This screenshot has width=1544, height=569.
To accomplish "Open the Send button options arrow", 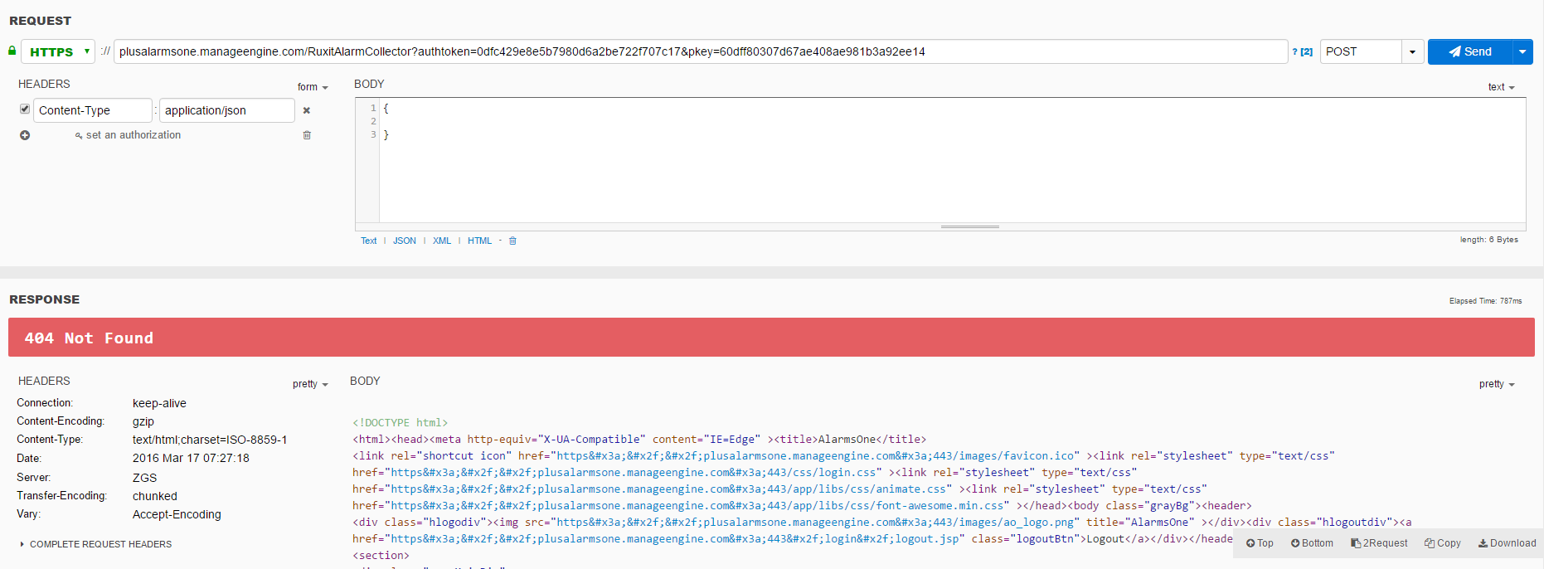I will point(1522,51).
